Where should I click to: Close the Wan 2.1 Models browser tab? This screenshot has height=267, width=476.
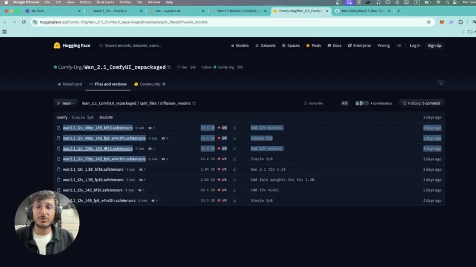tap(265, 11)
